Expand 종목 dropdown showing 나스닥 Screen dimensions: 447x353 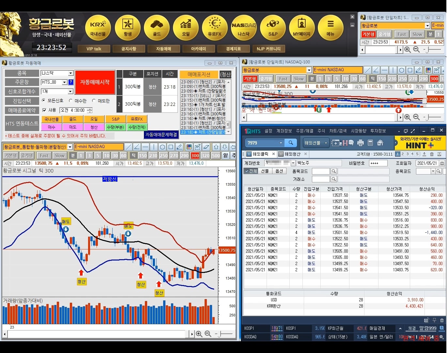click(x=70, y=73)
